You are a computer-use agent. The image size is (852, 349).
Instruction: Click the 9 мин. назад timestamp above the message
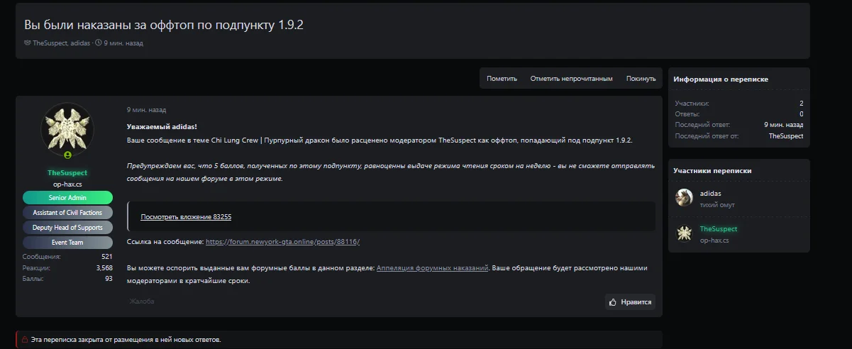pos(146,110)
